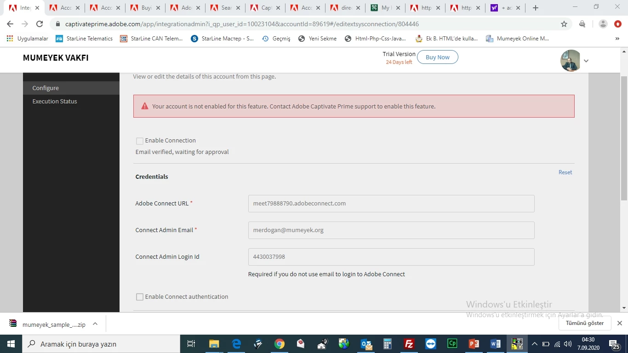This screenshot has height=353, width=628.
Task: Open Adobe Captivate taskbar icon
Action: pos(452,344)
